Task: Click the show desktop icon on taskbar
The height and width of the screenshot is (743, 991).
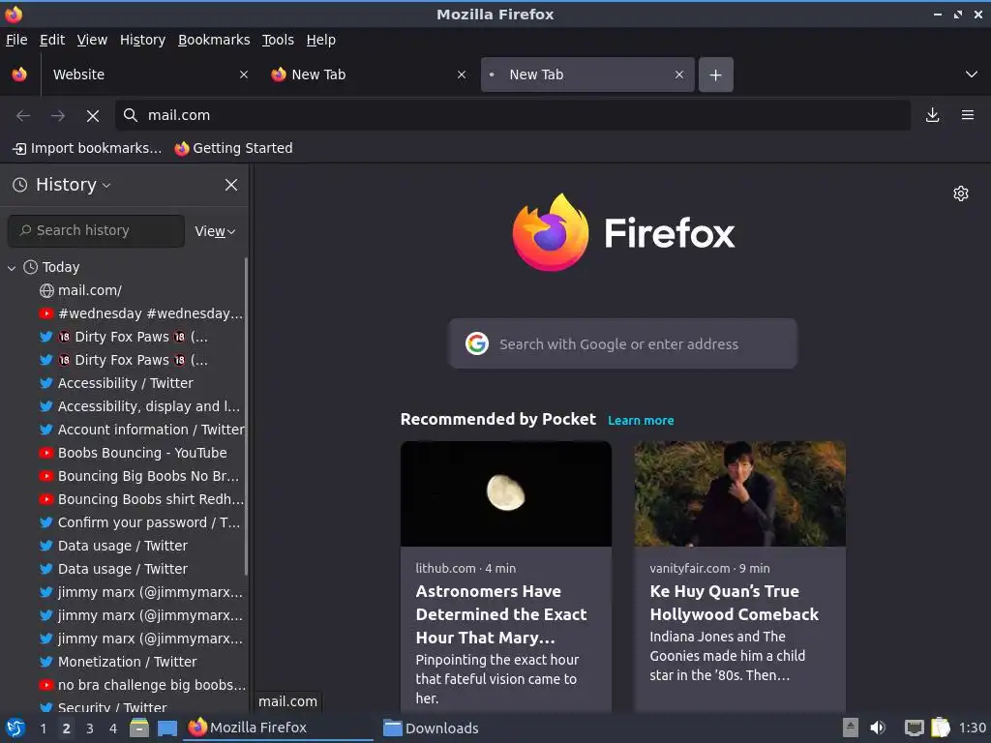Action: 166,728
